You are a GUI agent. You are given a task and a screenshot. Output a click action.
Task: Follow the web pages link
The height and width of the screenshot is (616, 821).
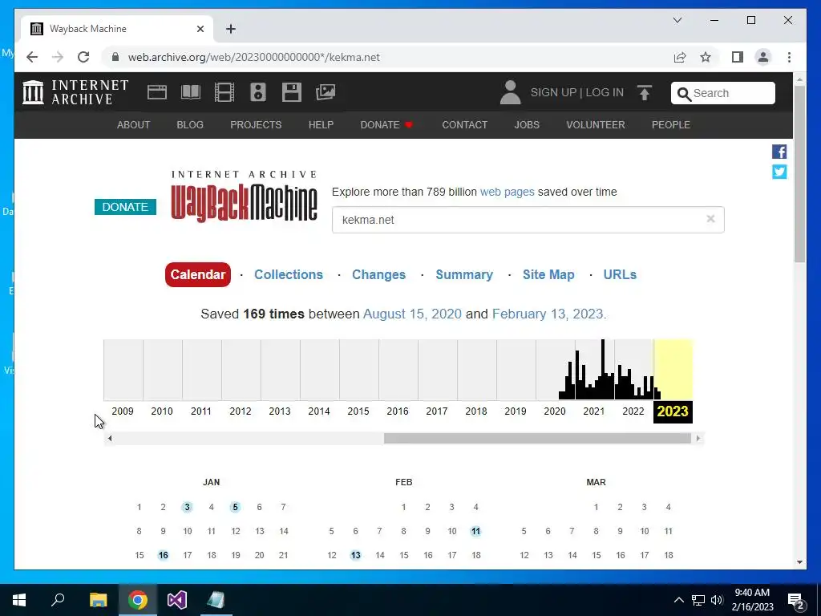pyautogui.click(x=508, y=192)
